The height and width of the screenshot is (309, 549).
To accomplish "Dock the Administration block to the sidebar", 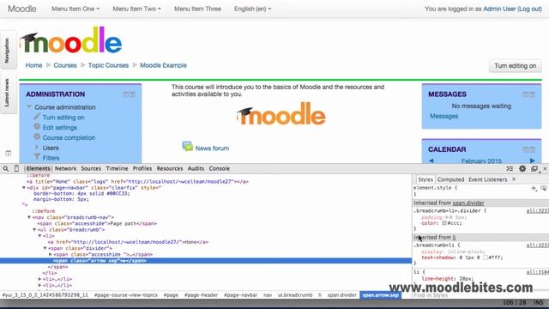I will (132, 94).
